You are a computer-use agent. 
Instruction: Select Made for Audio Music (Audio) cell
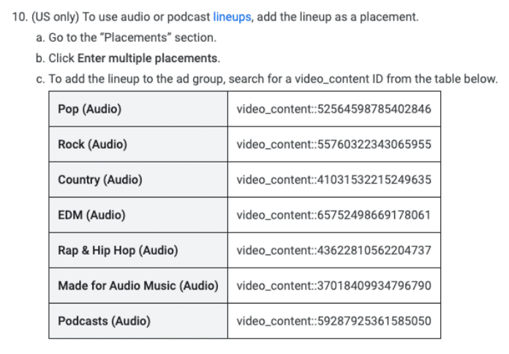[x=137, y=285]
